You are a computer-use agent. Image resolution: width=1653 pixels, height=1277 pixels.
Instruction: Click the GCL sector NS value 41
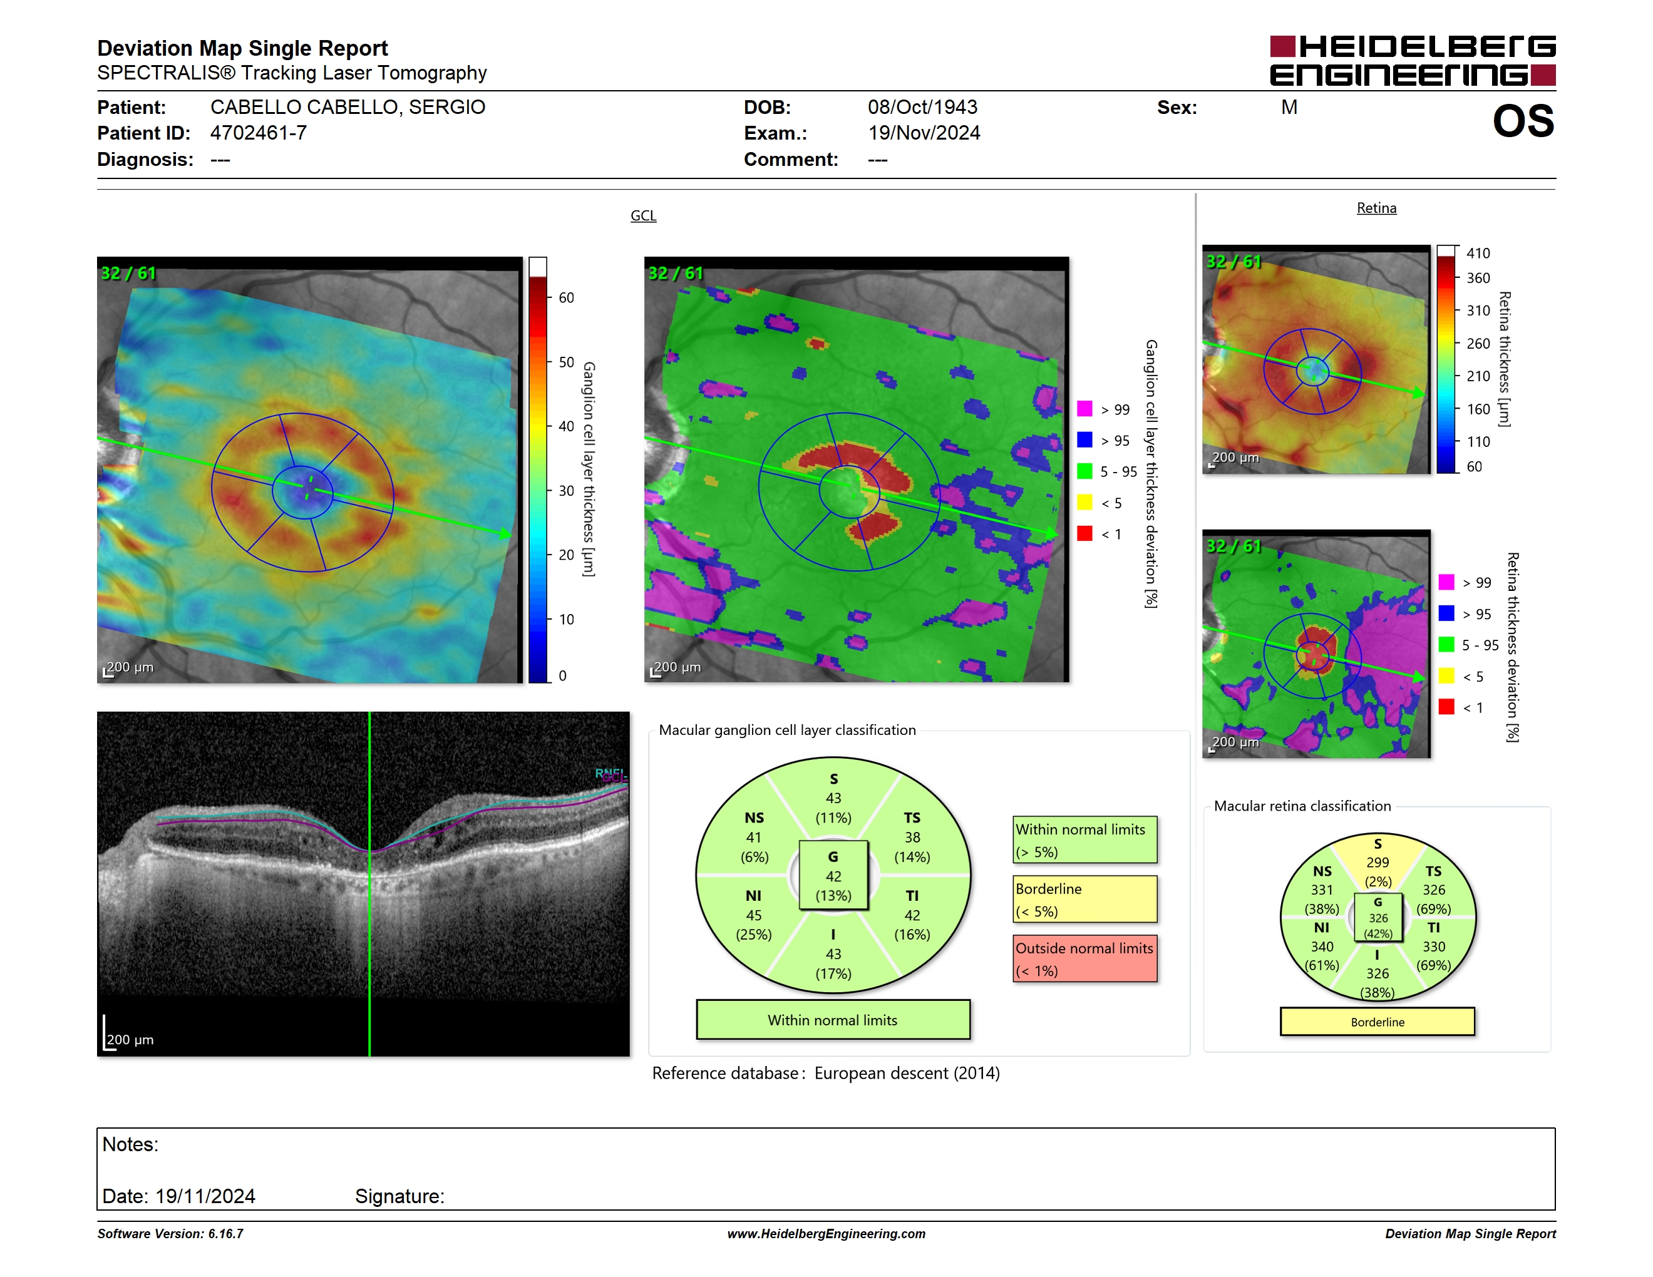tap(754, 838)
